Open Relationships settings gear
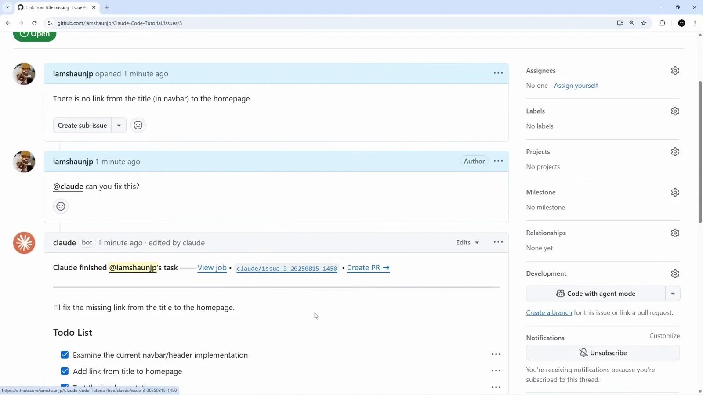Screen dimensions: 703x395 point(675,233)
